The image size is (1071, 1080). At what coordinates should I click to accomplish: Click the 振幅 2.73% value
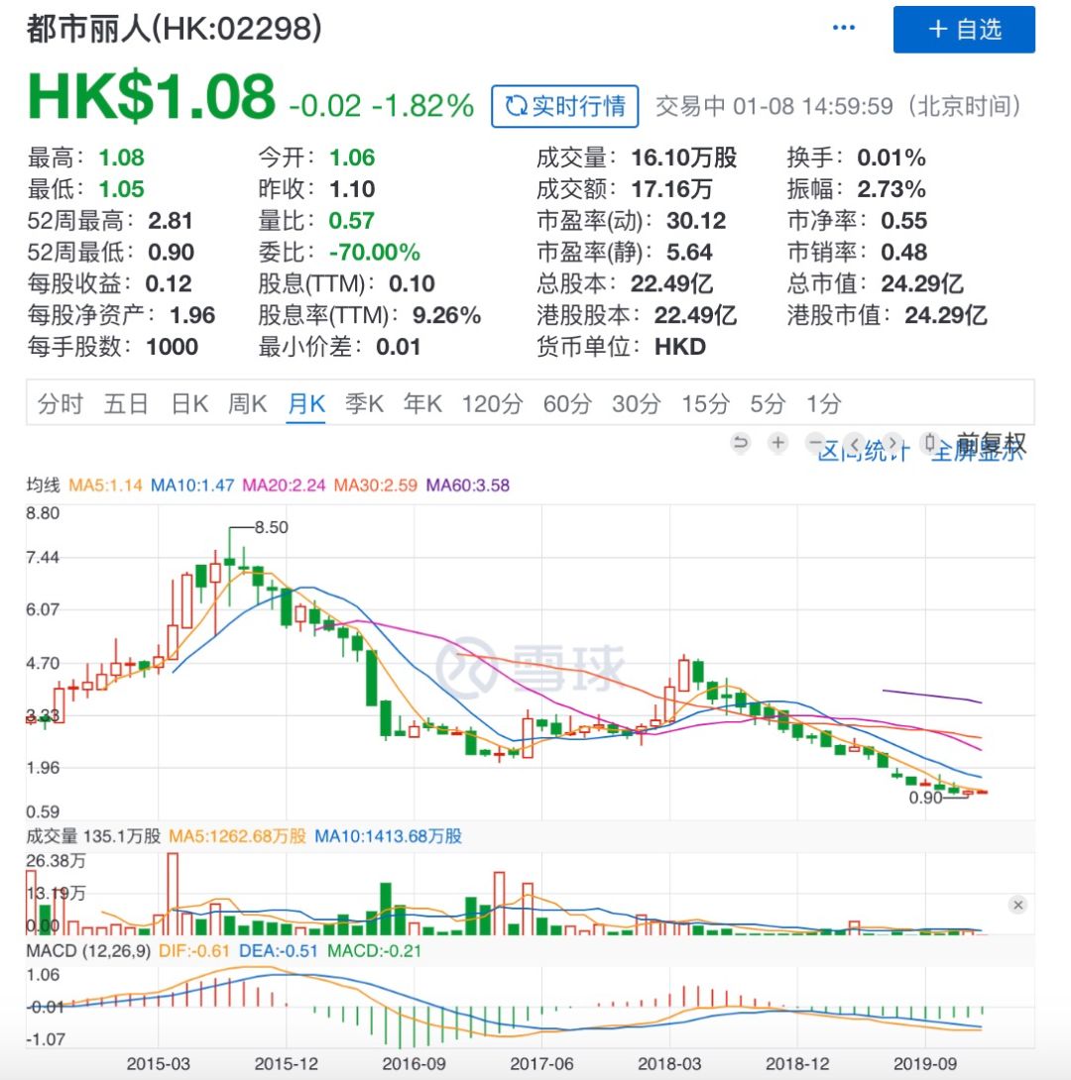pyautogui.click(x=892, y=188)
